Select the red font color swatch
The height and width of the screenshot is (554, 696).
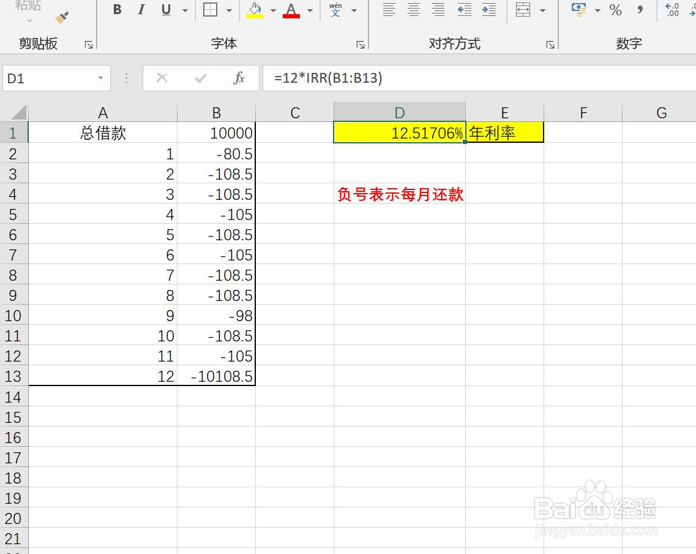pyautogui.click(x=291, y=15)
